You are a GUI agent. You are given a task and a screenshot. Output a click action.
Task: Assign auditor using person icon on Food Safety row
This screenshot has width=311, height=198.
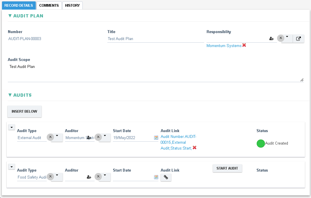89,177
